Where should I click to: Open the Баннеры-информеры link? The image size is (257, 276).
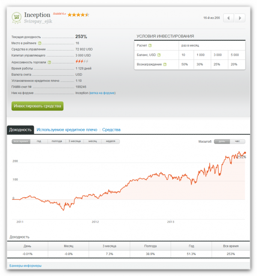point(26,266)
